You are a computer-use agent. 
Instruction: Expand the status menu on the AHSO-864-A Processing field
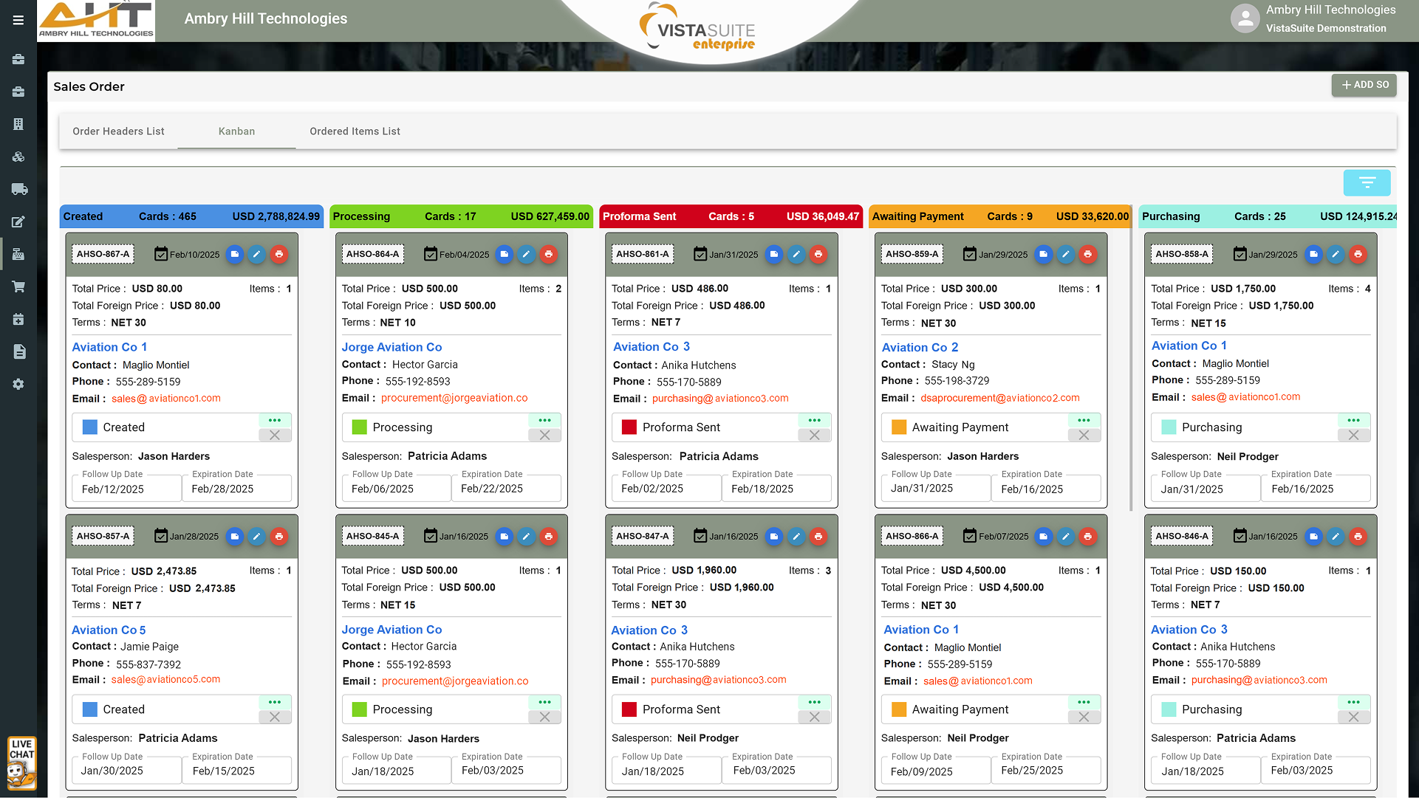coord(544,420)
